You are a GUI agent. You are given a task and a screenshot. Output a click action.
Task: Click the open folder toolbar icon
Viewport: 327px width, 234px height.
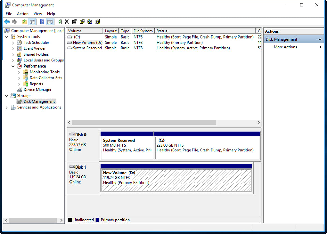[82, 22]
